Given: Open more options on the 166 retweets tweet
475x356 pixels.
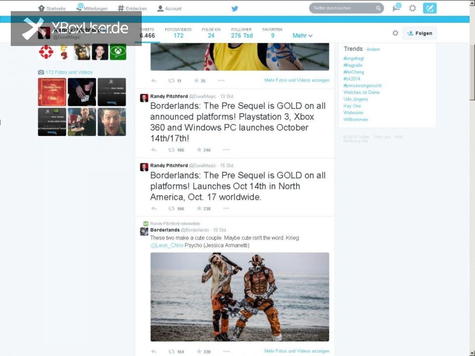Looking at the screenshot, I should tap(226, 208).
